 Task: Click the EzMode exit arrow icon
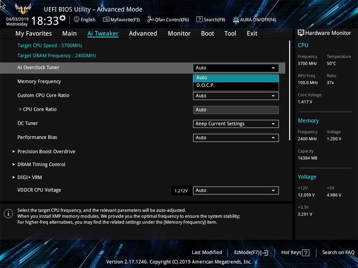click(x=265, y=253)
